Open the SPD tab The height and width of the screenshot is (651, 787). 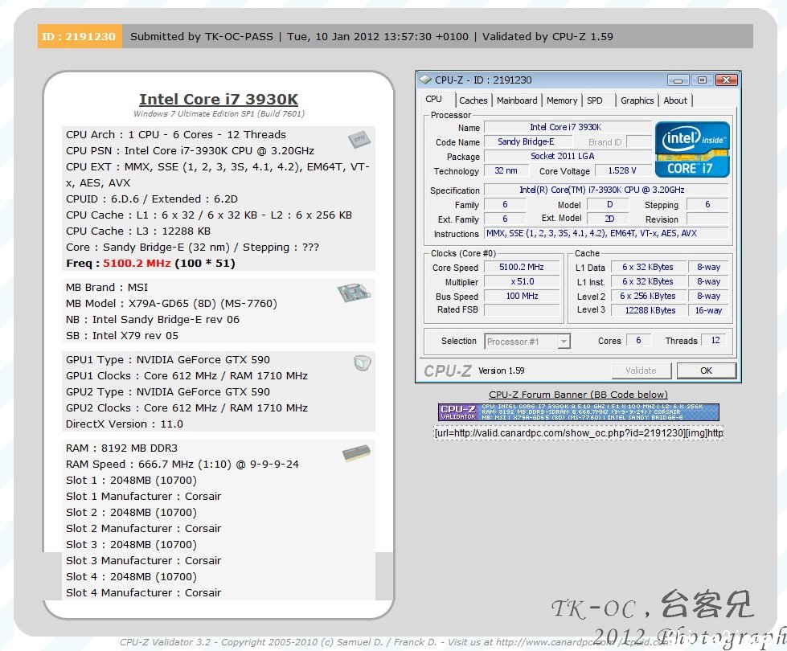coord(595,100)
